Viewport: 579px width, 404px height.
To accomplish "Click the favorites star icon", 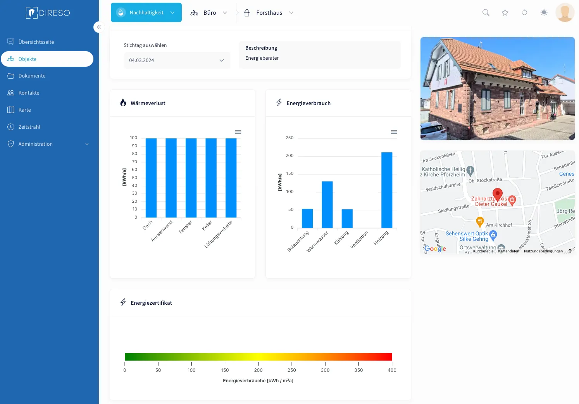I will pyautogui.click(x=505, y=12).
